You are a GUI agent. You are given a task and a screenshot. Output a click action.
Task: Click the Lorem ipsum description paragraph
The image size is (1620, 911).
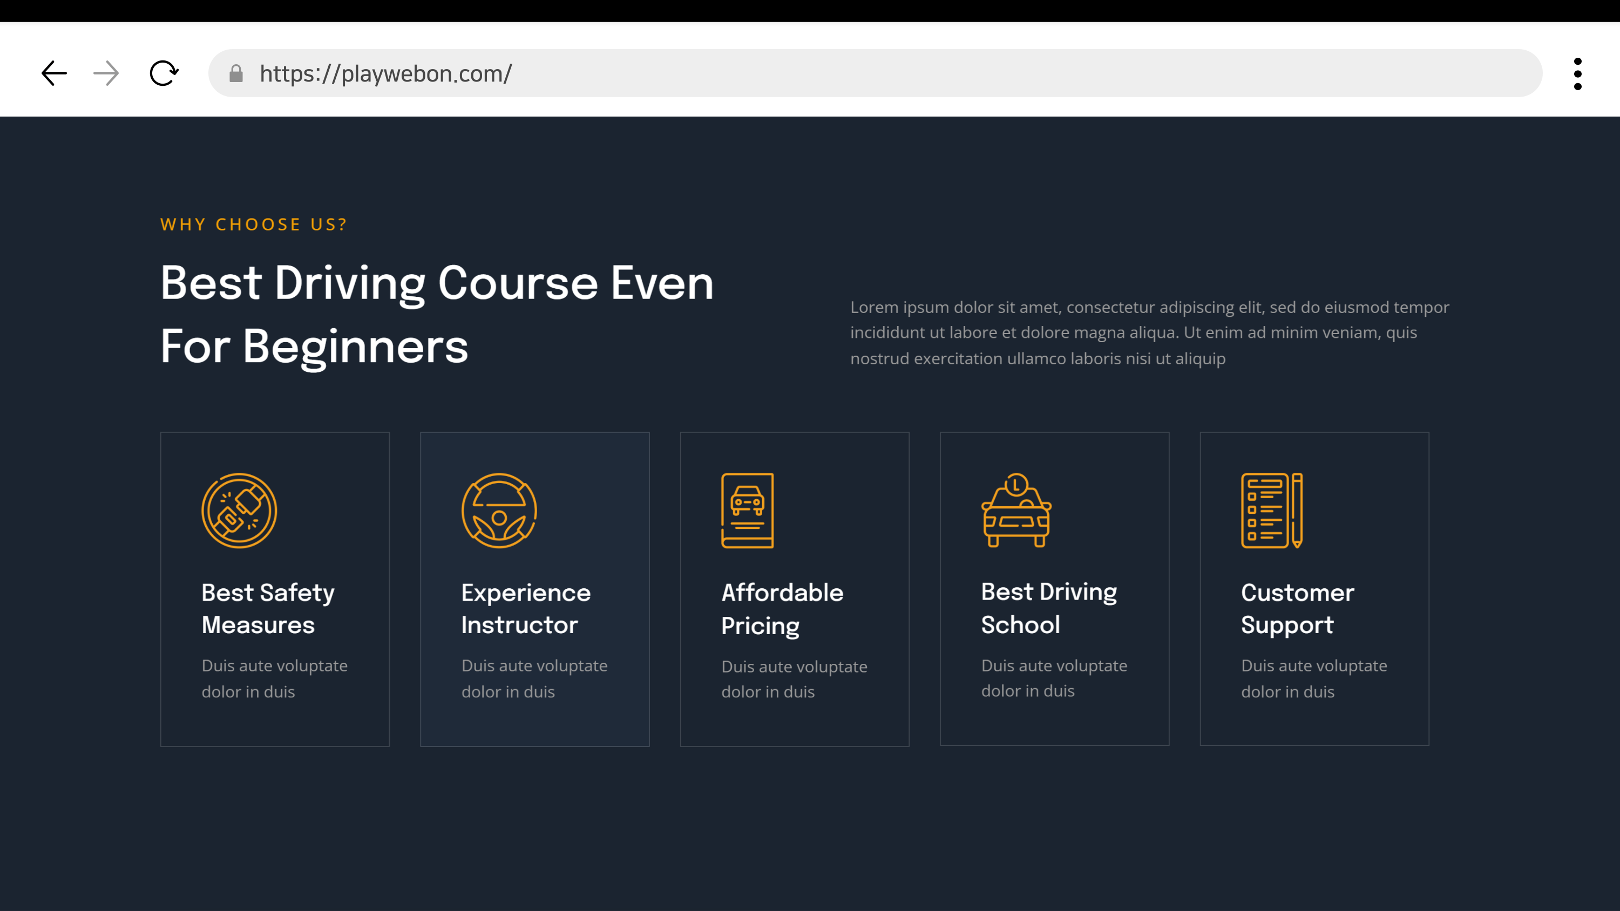pos(1149,332)
